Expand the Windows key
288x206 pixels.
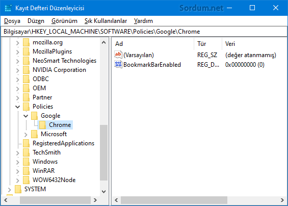point(18,162)
